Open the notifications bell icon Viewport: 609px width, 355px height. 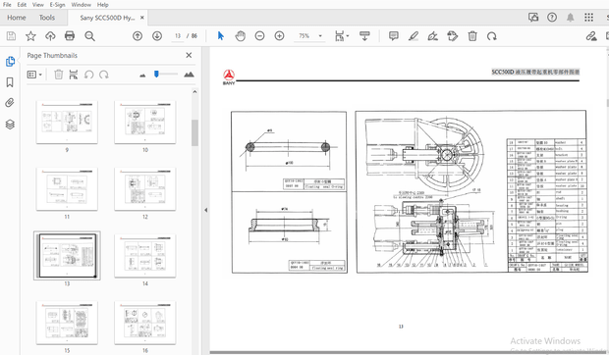coord(570,17)
